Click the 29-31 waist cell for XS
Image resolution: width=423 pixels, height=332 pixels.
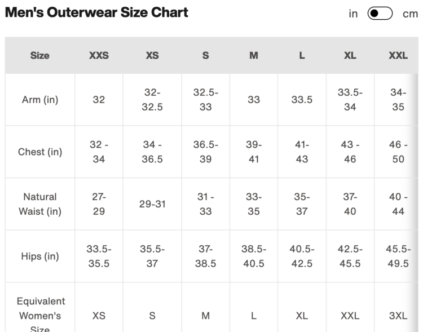(x=152, y=204)
